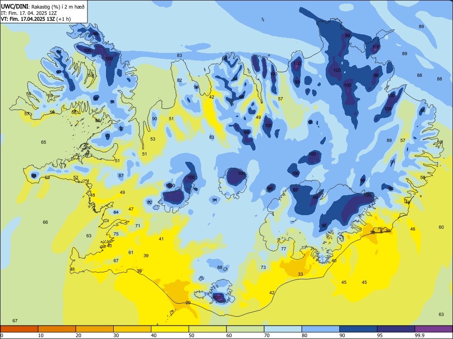Screen dimensions: 453x339
Task: Select the 90–95 dark blue legend swatch
Action: click(x=358, y=329)
